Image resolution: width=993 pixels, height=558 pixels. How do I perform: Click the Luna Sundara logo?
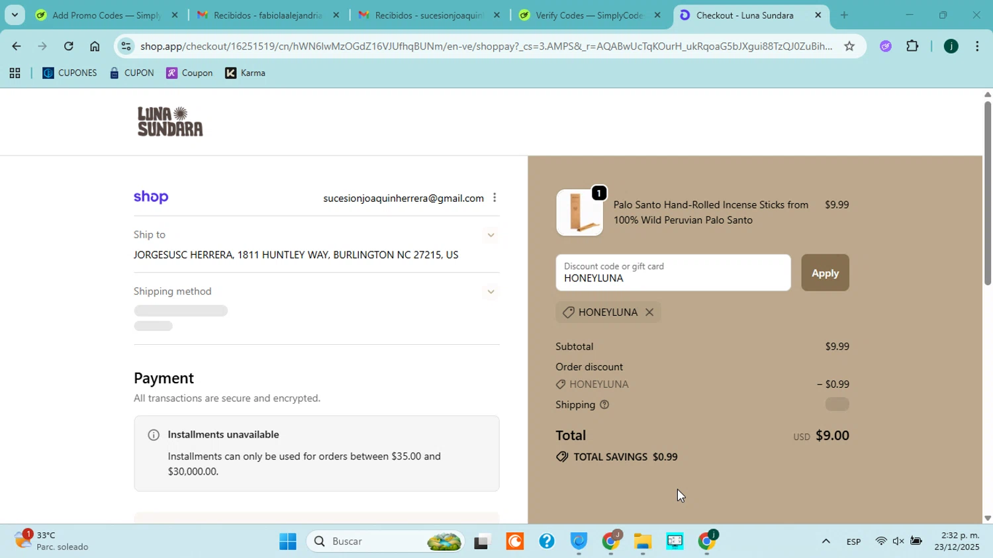tap(170, 122)
